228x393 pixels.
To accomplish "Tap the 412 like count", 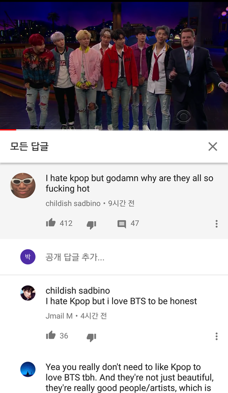I will click(66, 223).
